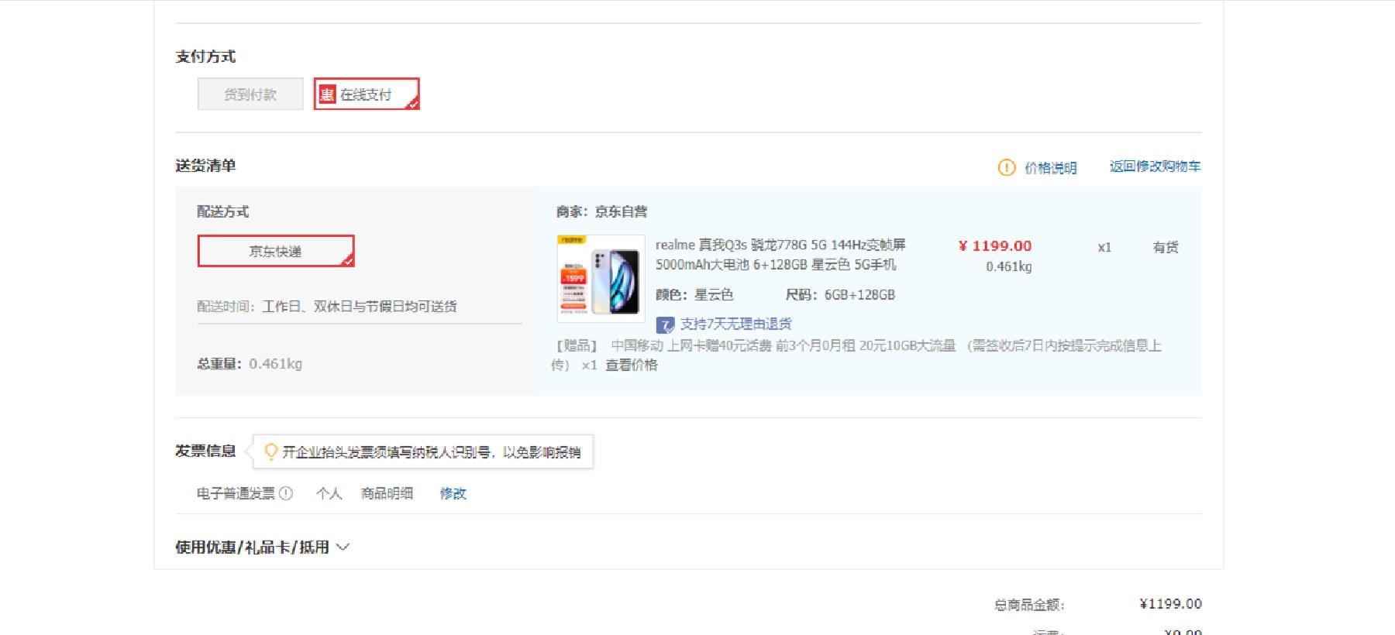Click total amount ¥1199.00 at bottom
The width and height of the screenshot is (1395, 635).
pyautogui.click(x=1170, y=604)
